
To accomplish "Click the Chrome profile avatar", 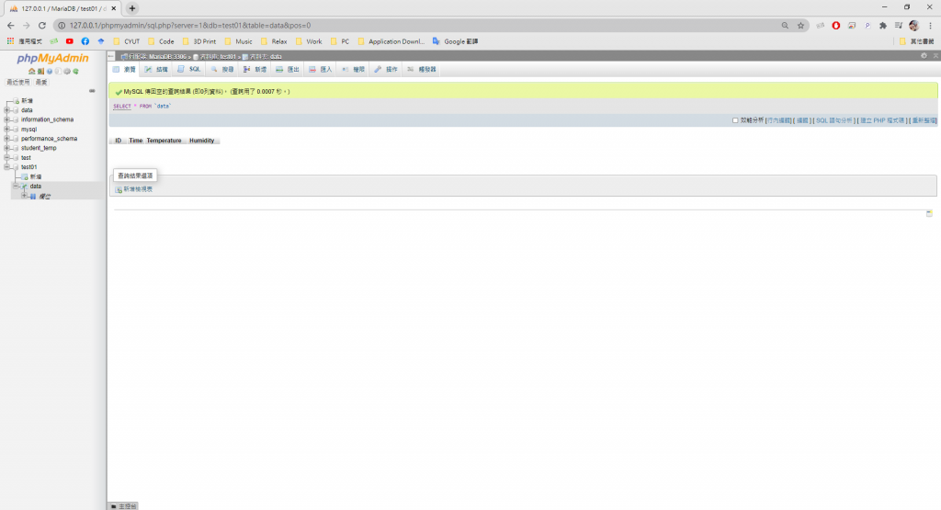I will [x=914, y=25].
